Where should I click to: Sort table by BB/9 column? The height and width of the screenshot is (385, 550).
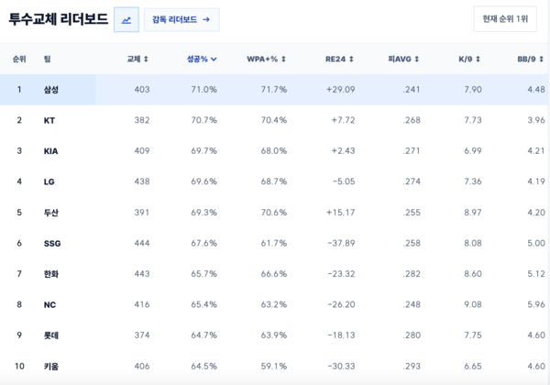(x=531, y=59)
